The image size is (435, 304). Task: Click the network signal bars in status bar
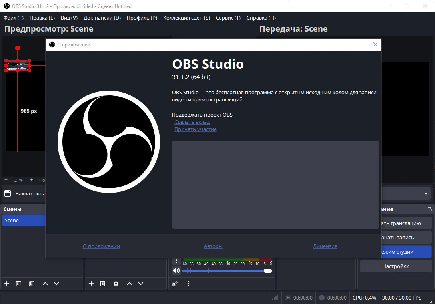click(x=275, y=298)
